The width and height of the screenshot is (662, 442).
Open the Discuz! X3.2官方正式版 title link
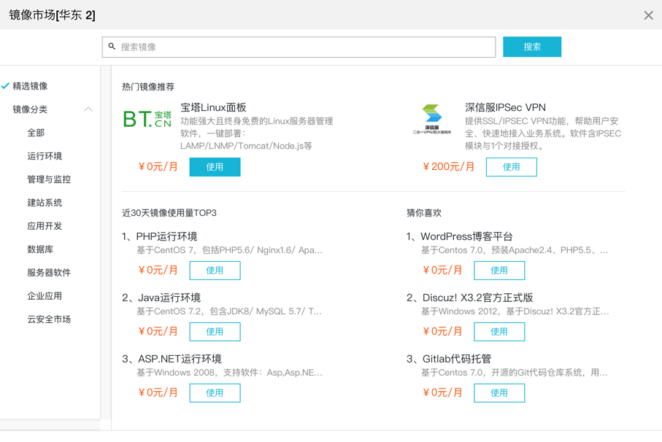pos(477,298)
